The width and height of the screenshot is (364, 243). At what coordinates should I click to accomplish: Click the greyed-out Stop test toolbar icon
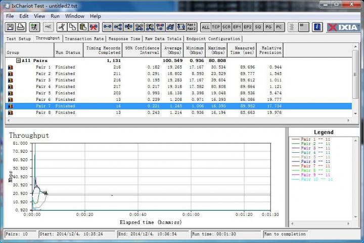click(x=48, y=27)
